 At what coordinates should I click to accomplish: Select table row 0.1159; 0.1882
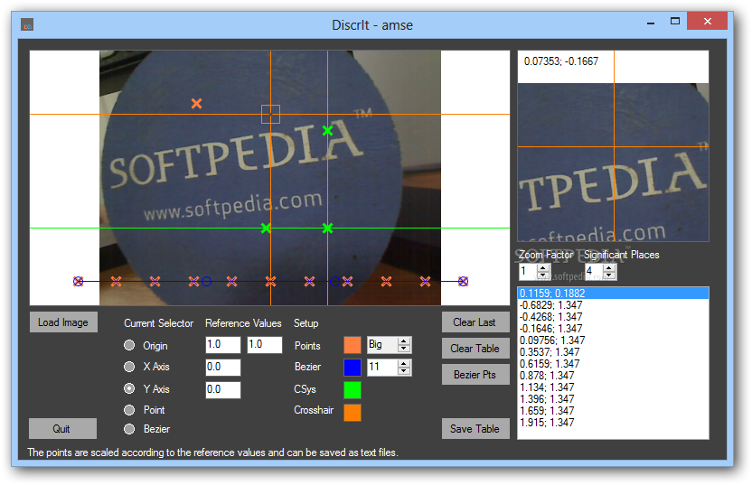click(x=613, y=293)
